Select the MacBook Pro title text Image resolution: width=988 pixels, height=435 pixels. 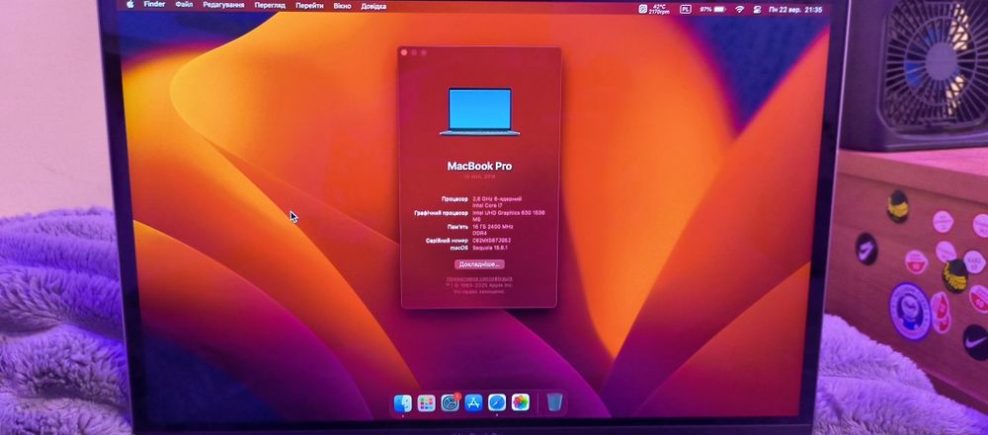click(479, 166)
